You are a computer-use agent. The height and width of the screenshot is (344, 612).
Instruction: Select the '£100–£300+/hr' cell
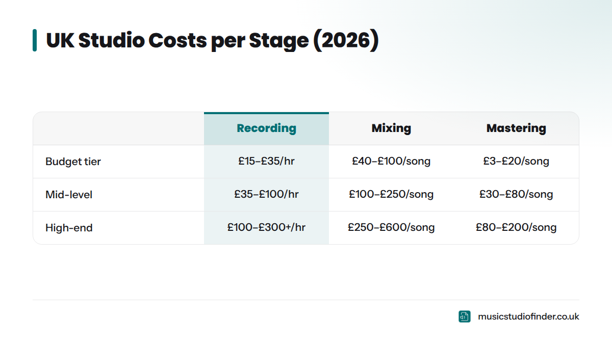[266, 228]
